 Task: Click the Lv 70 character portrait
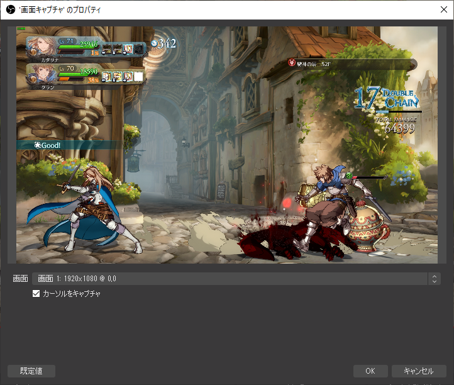[43, 74]
